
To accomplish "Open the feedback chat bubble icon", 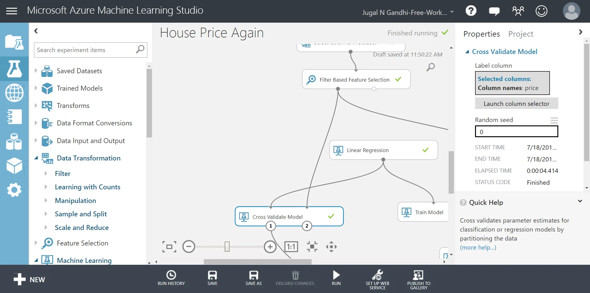I will pos(494,11).
